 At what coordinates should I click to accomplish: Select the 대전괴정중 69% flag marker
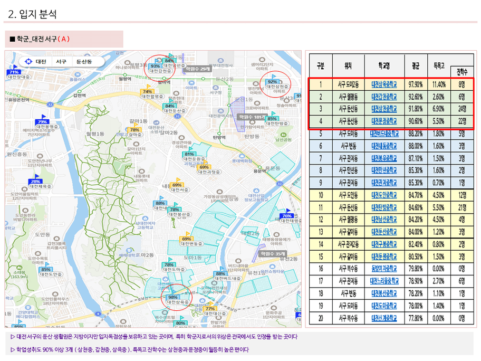(204, 167)
